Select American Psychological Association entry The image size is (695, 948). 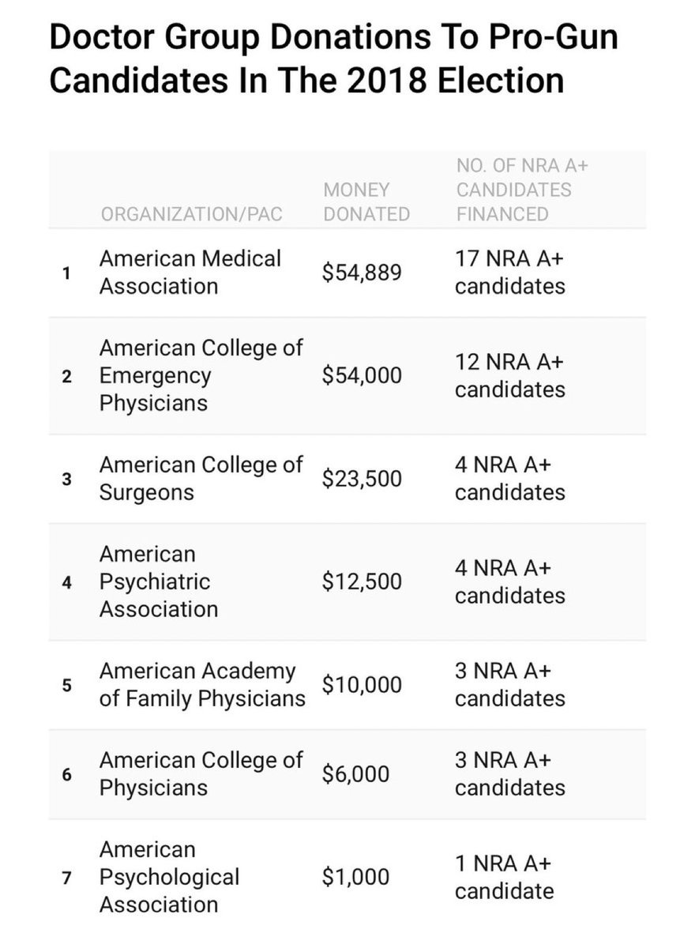(x=347, y=877)
